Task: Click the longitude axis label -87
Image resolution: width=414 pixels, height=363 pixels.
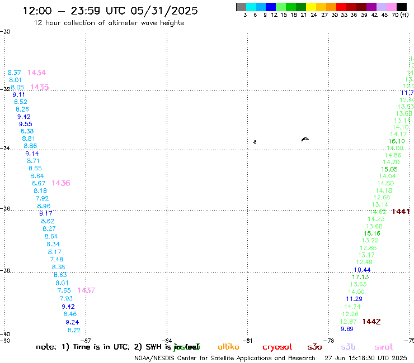Action: point(86,341)
